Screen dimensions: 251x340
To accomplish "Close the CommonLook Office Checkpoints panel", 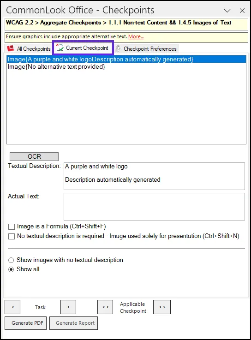I will (x=242, y=11).
